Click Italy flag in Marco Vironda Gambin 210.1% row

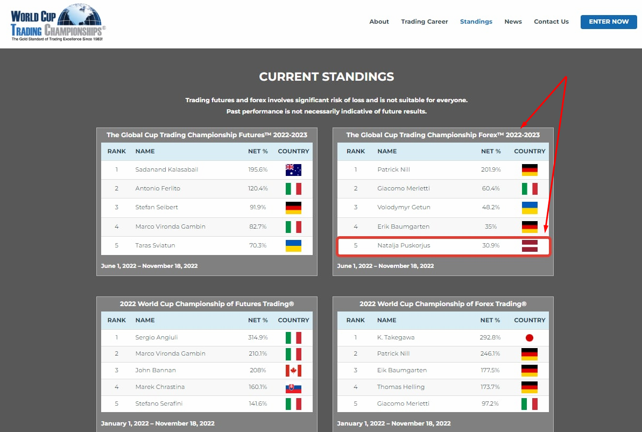(x=293, y=354)
